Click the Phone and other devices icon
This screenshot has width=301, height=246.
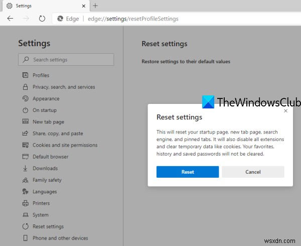pos(25,238)
